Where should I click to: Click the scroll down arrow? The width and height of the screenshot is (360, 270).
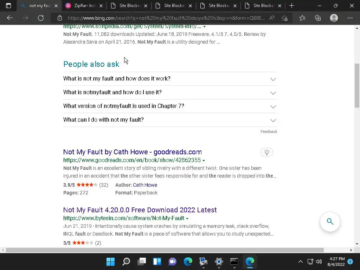point(357,244)
